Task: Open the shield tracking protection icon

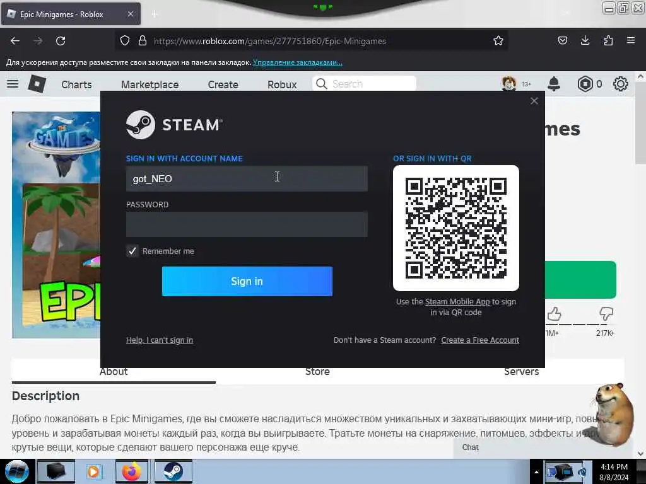Action: (x=125, y=40)
